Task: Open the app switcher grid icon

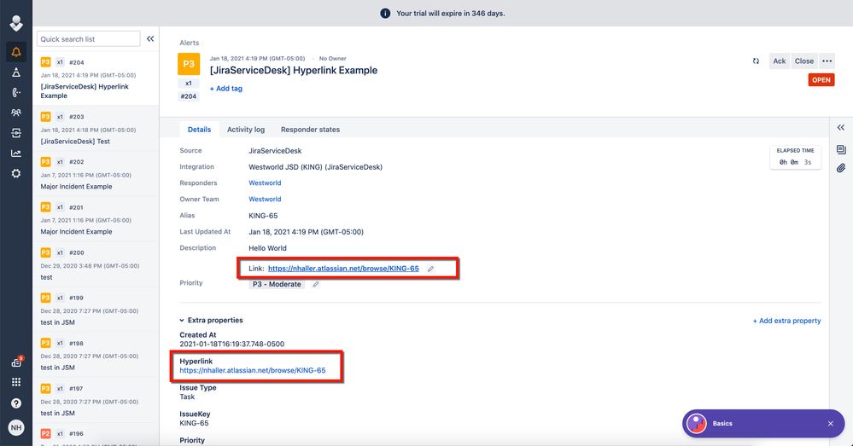Action: (x=16, y=382)
